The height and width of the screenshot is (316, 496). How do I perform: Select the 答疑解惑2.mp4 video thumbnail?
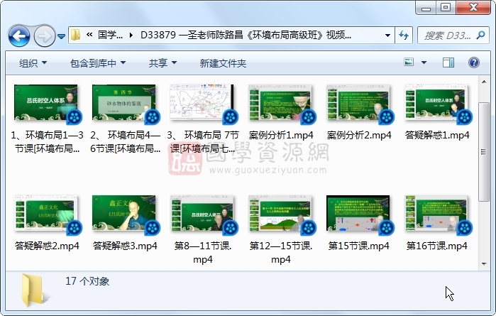click(x=46, y=213)
